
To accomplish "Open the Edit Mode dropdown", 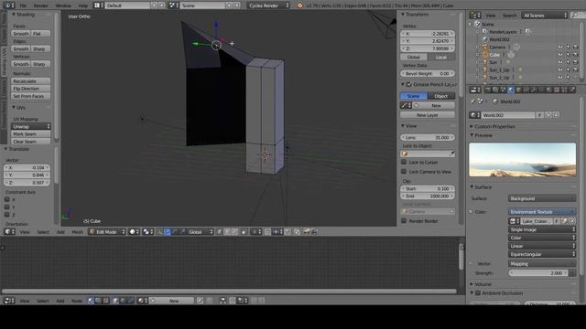I will [x=107, y=232].
